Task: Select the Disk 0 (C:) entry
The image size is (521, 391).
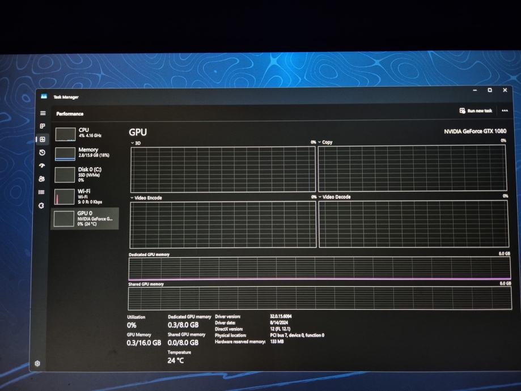Action: tap(84, 175)
